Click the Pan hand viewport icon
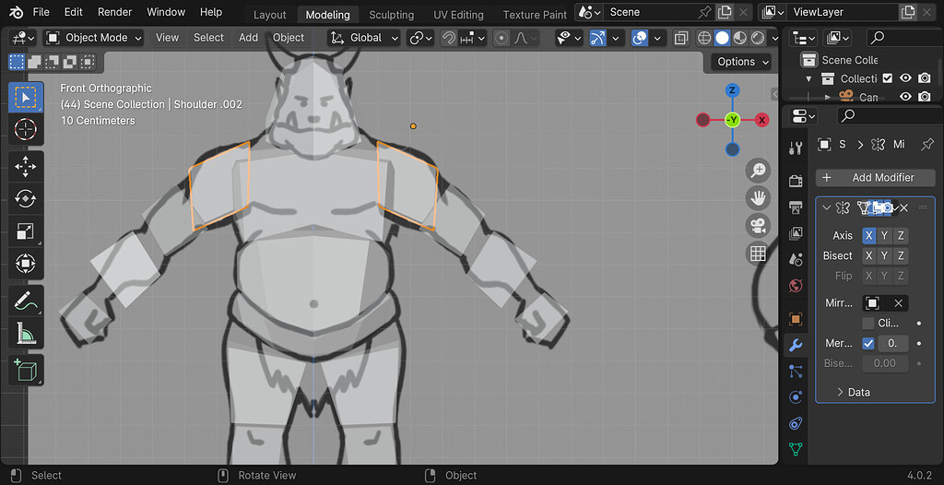 tap(758, 198)
